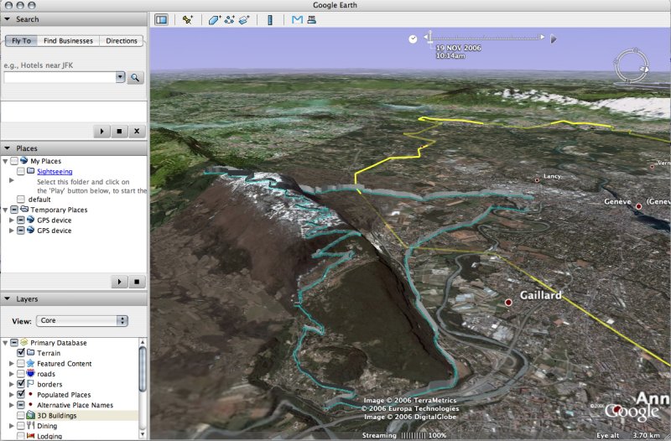Add a placemark with the pushpin icon

187,19
